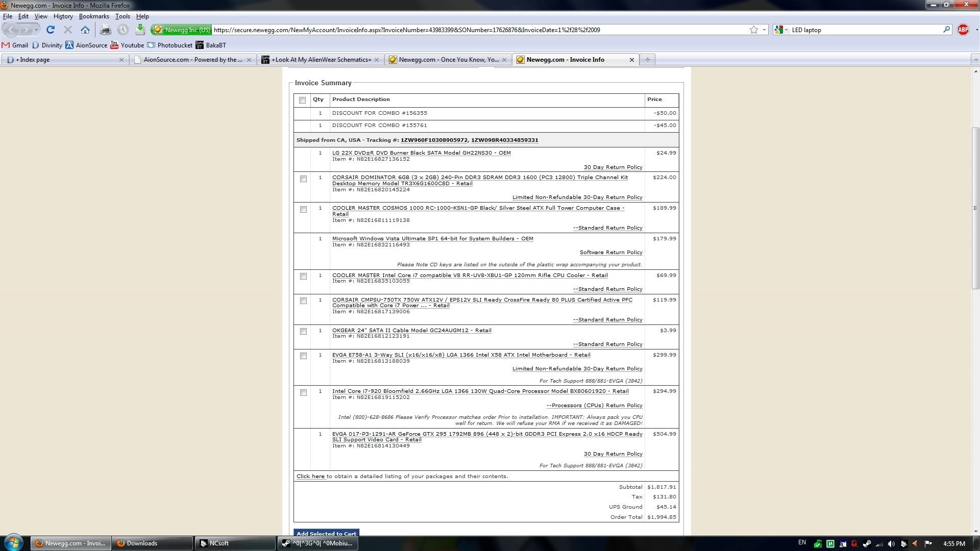This screenshot has height=551, width=980.
Task: Open tracking number 1ZW960F10308905972 link
Action: [x=433, y=140]
